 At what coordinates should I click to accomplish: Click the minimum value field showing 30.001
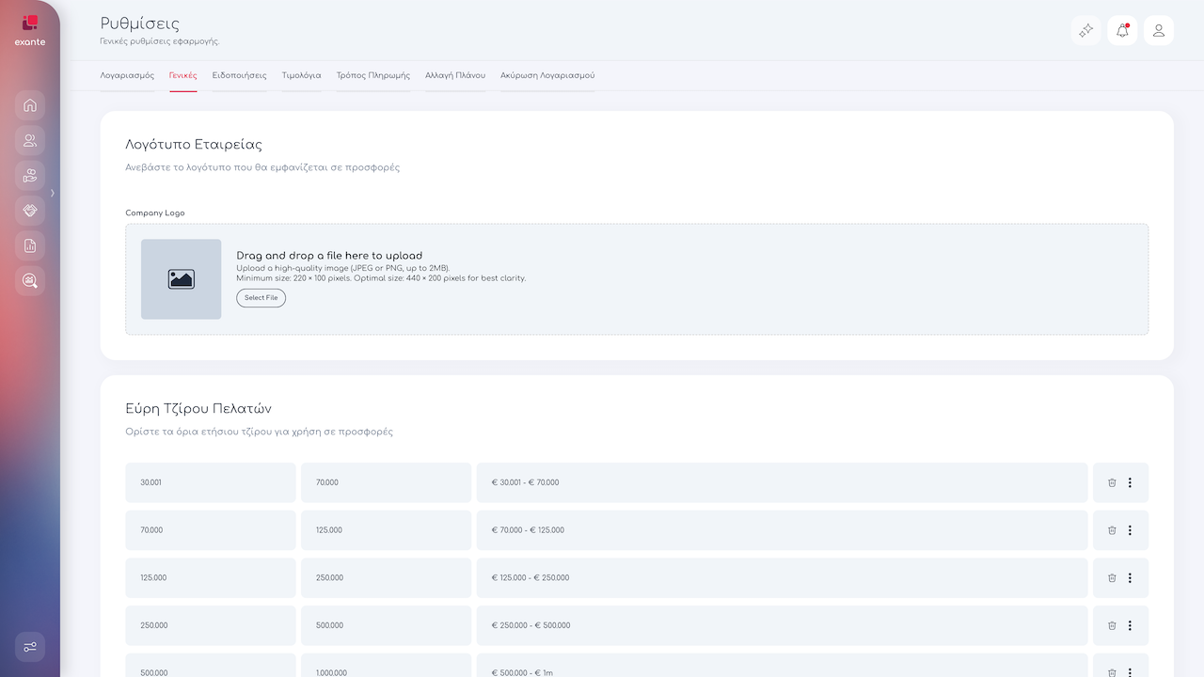tap(210, 482)
